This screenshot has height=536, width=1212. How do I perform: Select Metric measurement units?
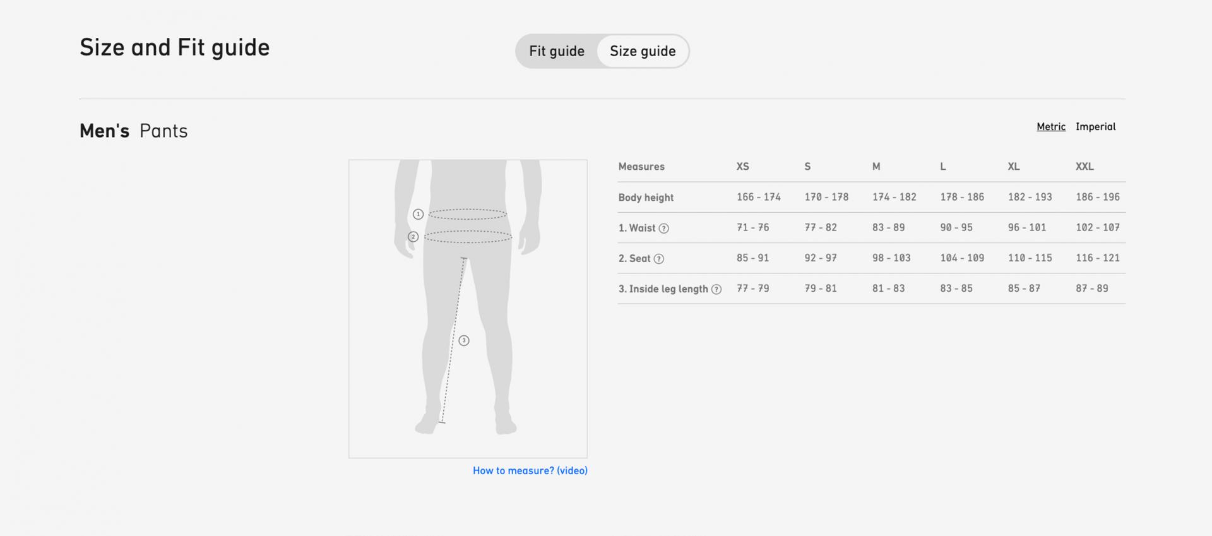tap(1050, 127)
